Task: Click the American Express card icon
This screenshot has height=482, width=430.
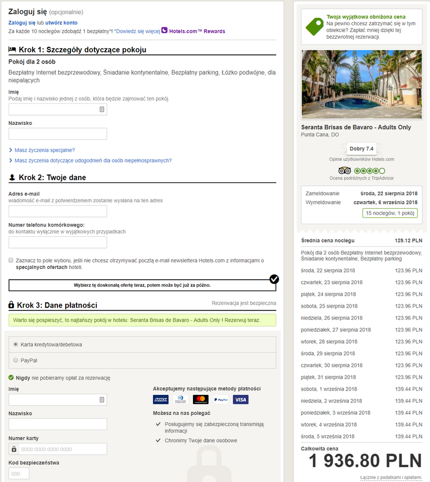Action: point(161,400)
